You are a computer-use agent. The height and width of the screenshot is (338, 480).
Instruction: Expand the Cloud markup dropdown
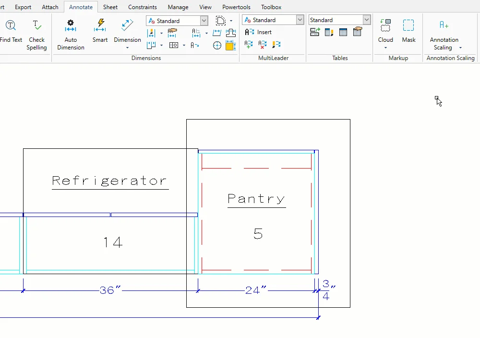(385, 48)
